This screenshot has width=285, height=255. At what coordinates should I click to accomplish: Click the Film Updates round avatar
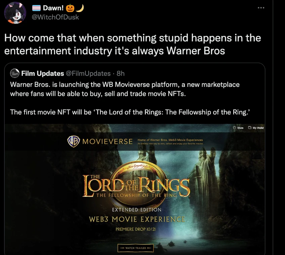15,73
